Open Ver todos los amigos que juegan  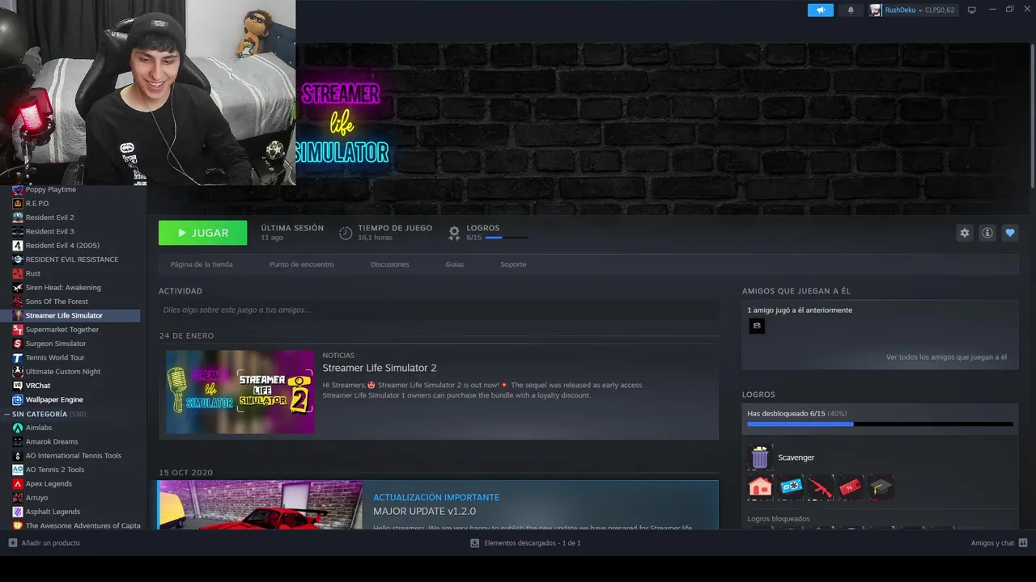click(x=946, y=357)
